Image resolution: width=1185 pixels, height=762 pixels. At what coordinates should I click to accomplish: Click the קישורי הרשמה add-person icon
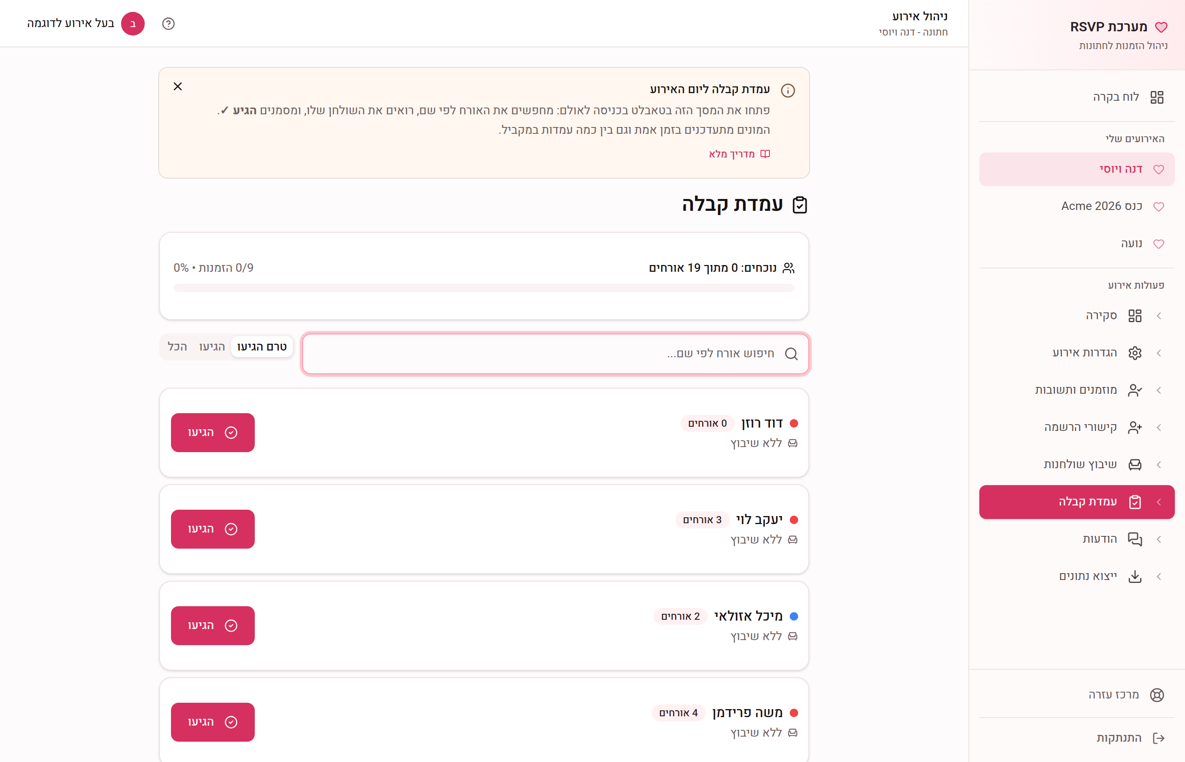click(x=1135, y=428)
